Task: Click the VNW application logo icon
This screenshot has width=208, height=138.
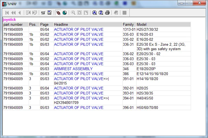Action: point(4,4)
